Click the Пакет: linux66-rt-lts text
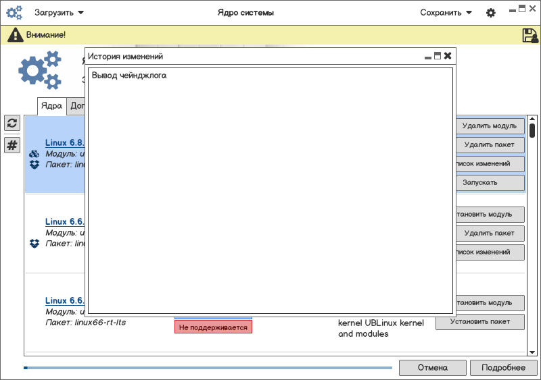Screen dimensions: 541x380 point(86,323)
